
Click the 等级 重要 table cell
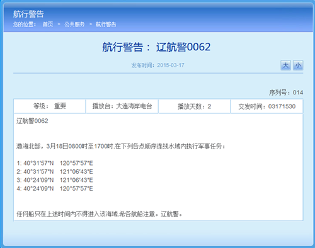click(50, 106)
